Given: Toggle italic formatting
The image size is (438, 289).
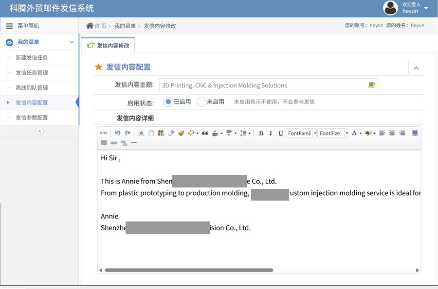Looking at the screenshot, I should [x=271, y=133].
